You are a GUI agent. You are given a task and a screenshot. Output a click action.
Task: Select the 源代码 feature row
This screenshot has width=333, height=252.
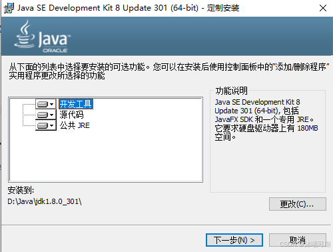pyautogui.click(x=71, y=115)
